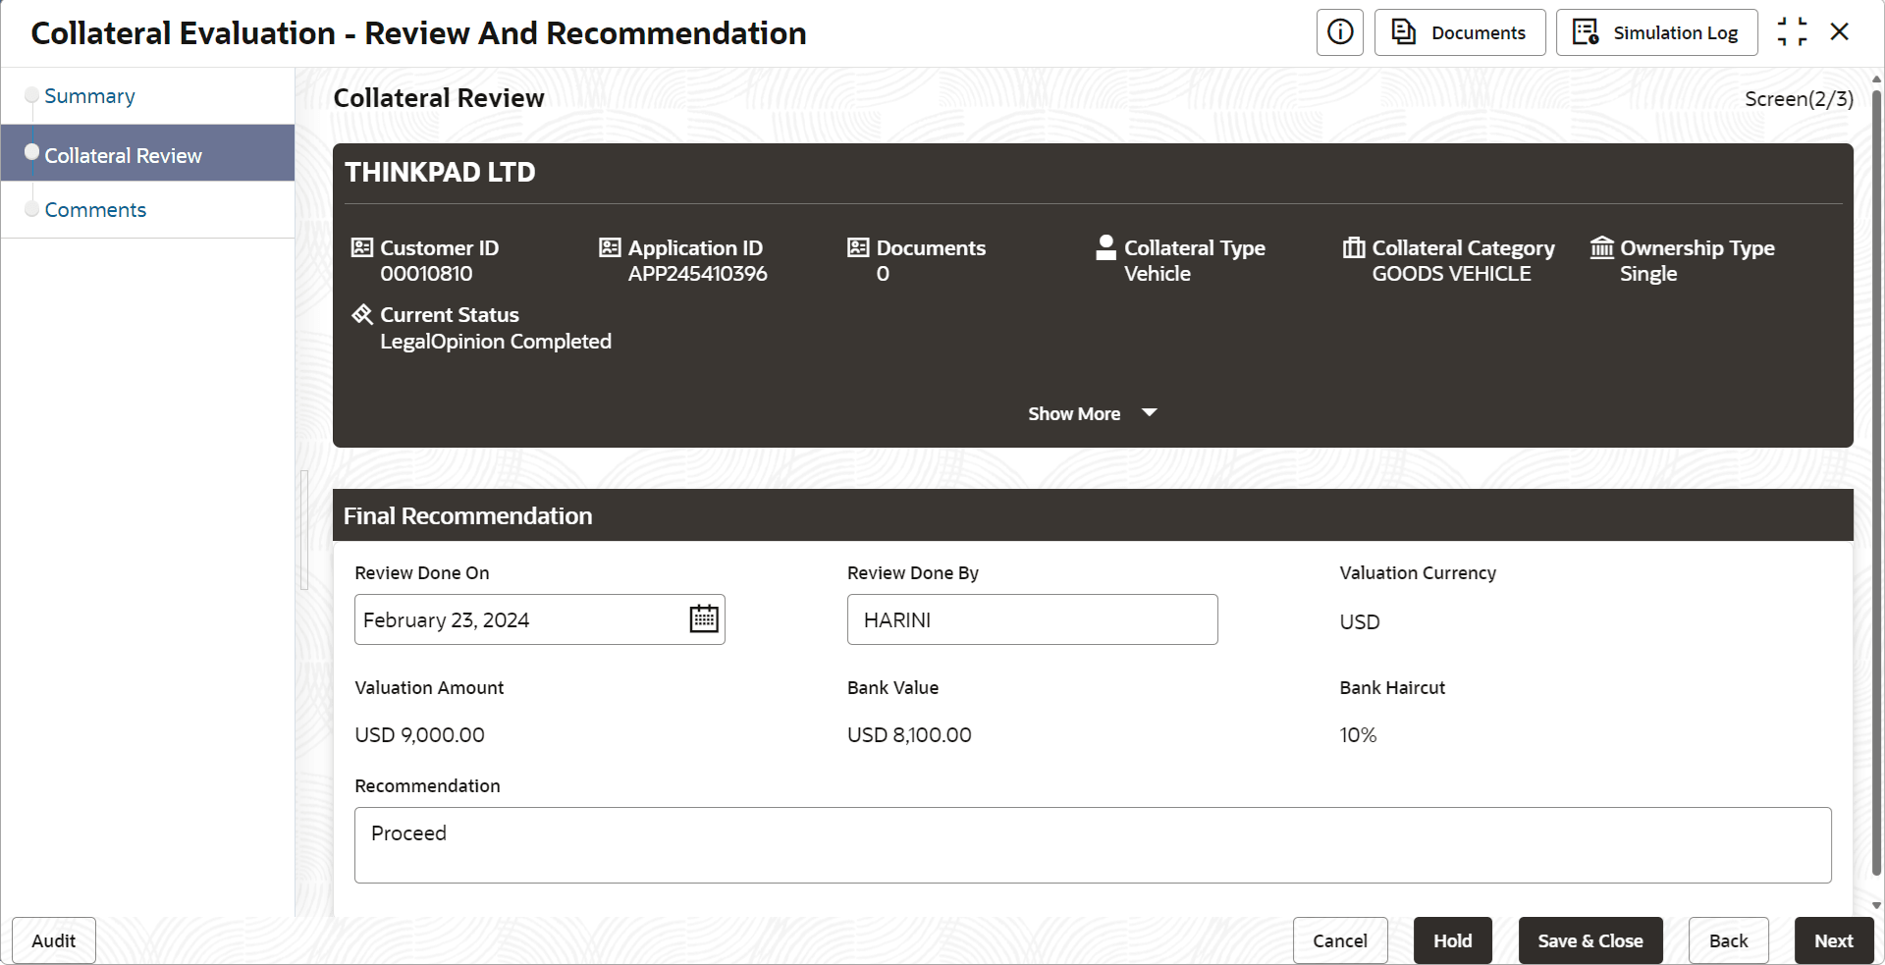Viewport: 1885px width, 965px height.
Task: Select the Collateral Review step
Action: (123, 155)
